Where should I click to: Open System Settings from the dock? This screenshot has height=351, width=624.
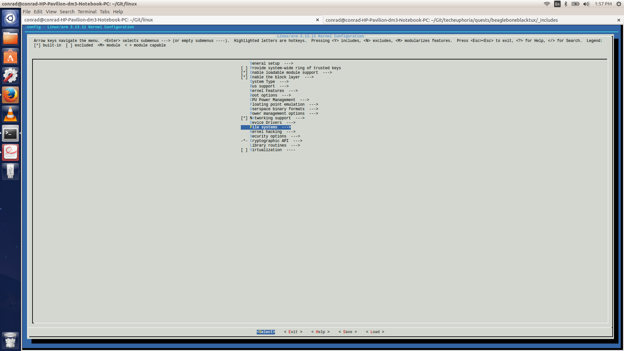tap(11, 75)
